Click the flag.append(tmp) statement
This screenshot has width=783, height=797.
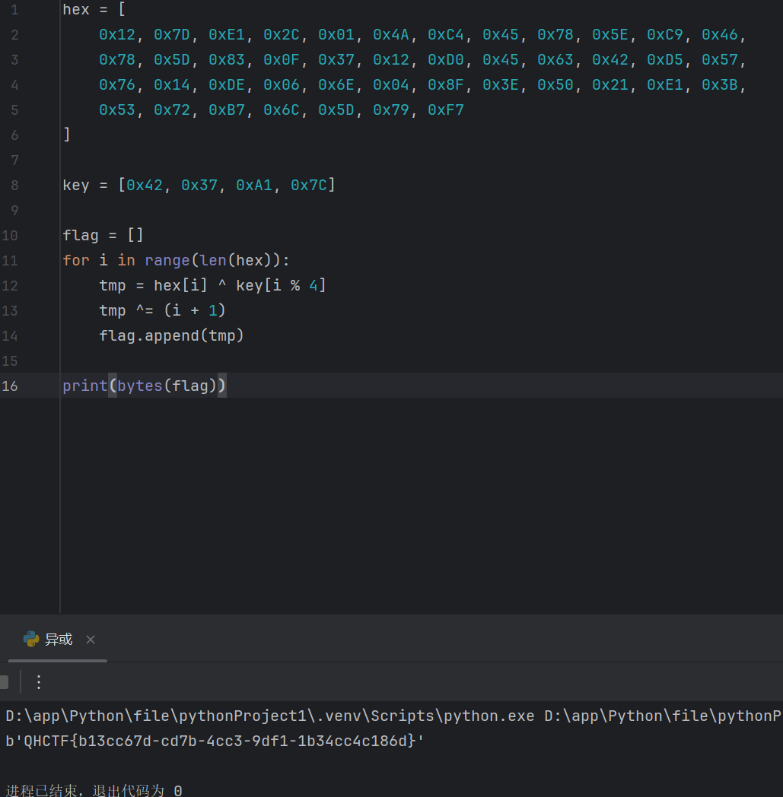[171, 335]
